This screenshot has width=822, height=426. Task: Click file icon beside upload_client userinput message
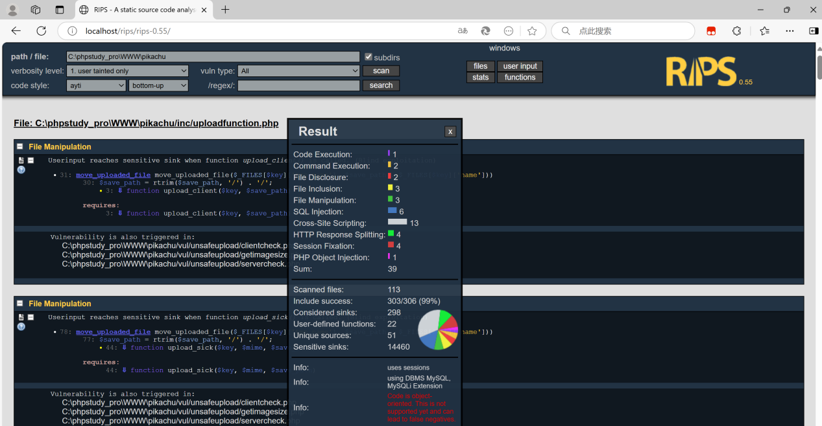21,160
